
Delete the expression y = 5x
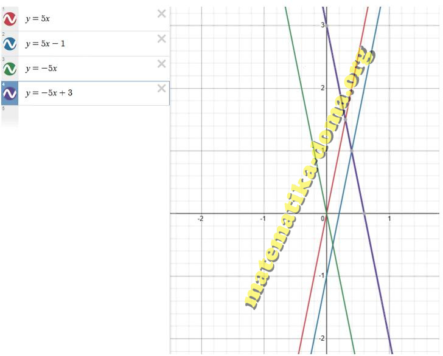click(162, 13)
